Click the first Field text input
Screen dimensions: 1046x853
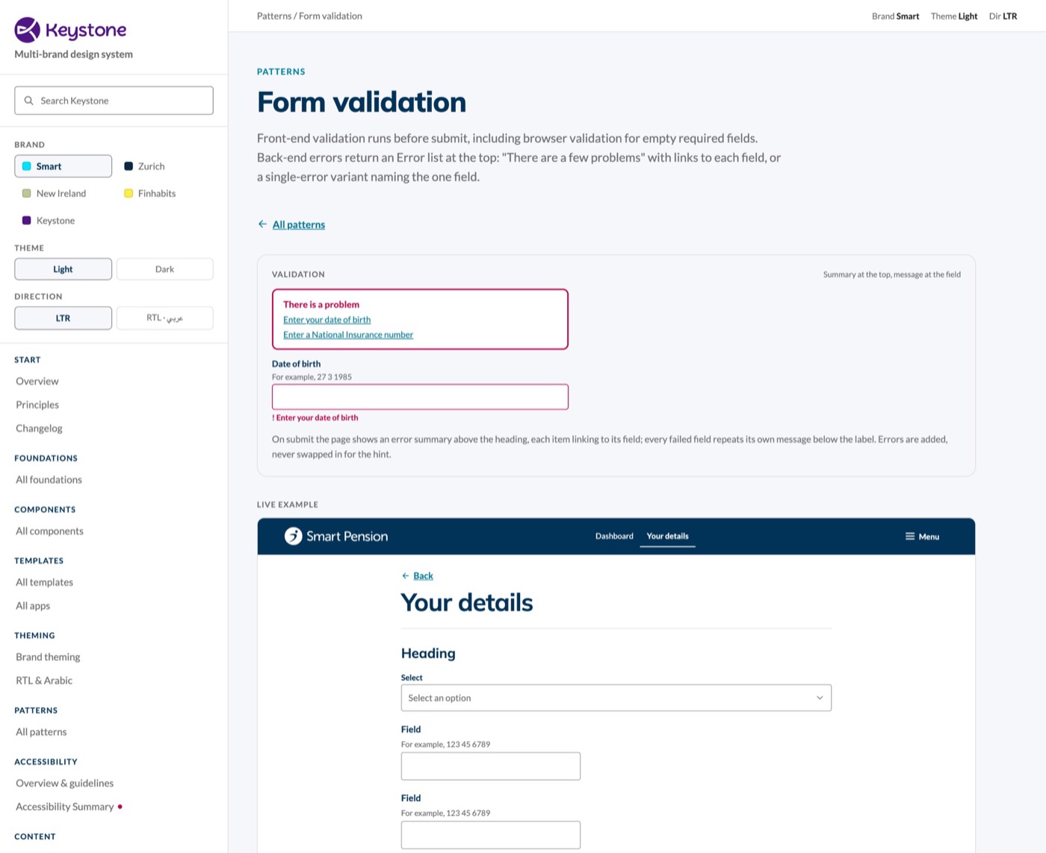tap(491, 766)
